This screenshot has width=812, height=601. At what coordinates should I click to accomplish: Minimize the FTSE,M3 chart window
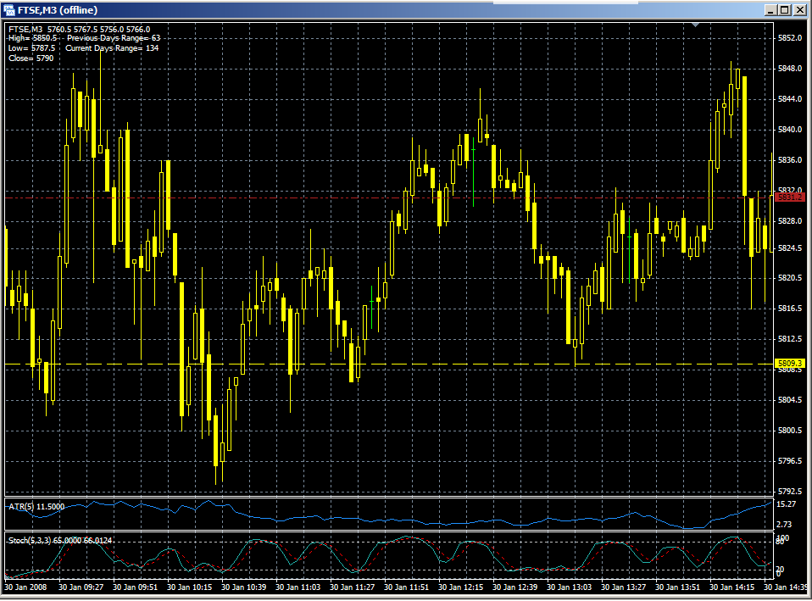(770, 10)
